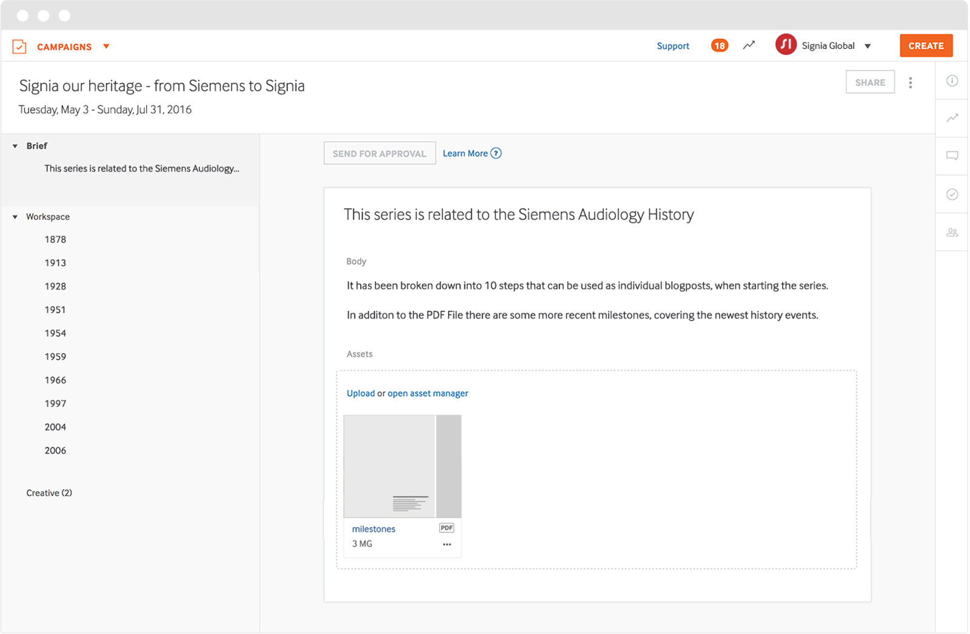This screenshot has width=970, height=634.
Task: Expand the Signia Global account dropdown arrow
Action: tap(868, 46)
